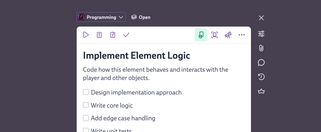Viewport: 321px width, 132px height.
Task: Click the telescope icon
Action: coord(228,35)
